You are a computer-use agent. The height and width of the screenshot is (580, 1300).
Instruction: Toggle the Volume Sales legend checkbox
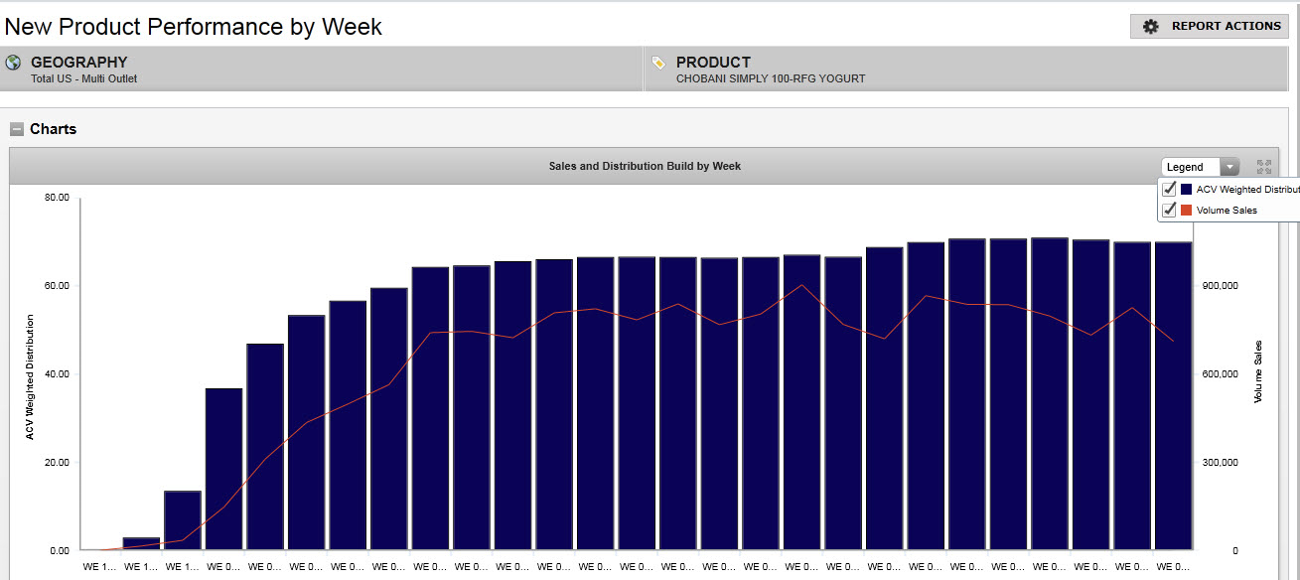(1170, 210)
